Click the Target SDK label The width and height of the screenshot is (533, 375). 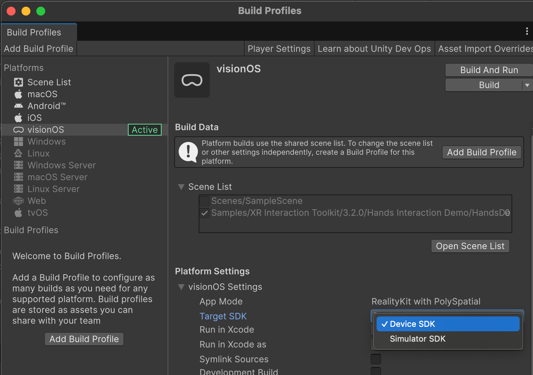223,316
